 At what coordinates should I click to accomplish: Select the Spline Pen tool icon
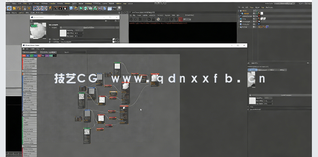[76, 8]
